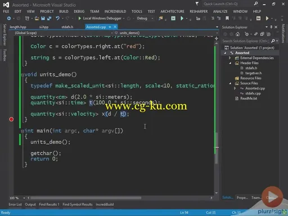Expand the Assorted.cpp tree node
The image size is (288, 216).
pyautogui.click(x=235, y=88)
